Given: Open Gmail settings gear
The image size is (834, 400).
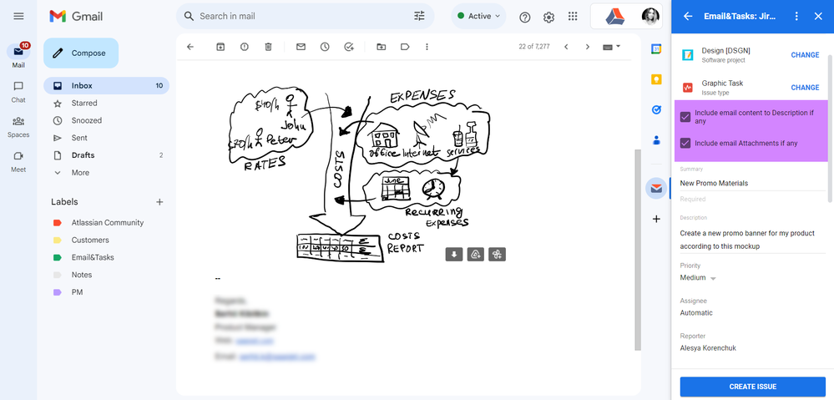Looking at the screenshot, I should pyautogui.click(x=549, y=17).
